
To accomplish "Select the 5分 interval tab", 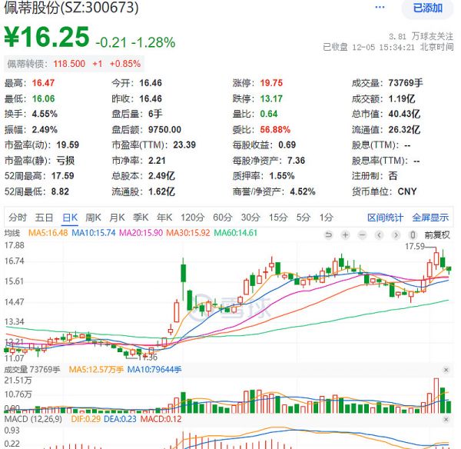I will point(303,218).
